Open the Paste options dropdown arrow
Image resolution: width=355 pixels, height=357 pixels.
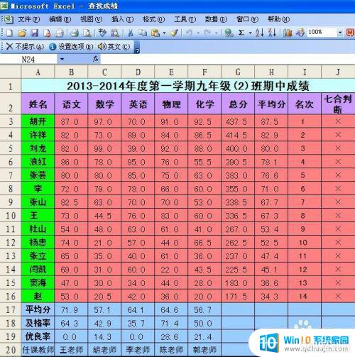164,33
